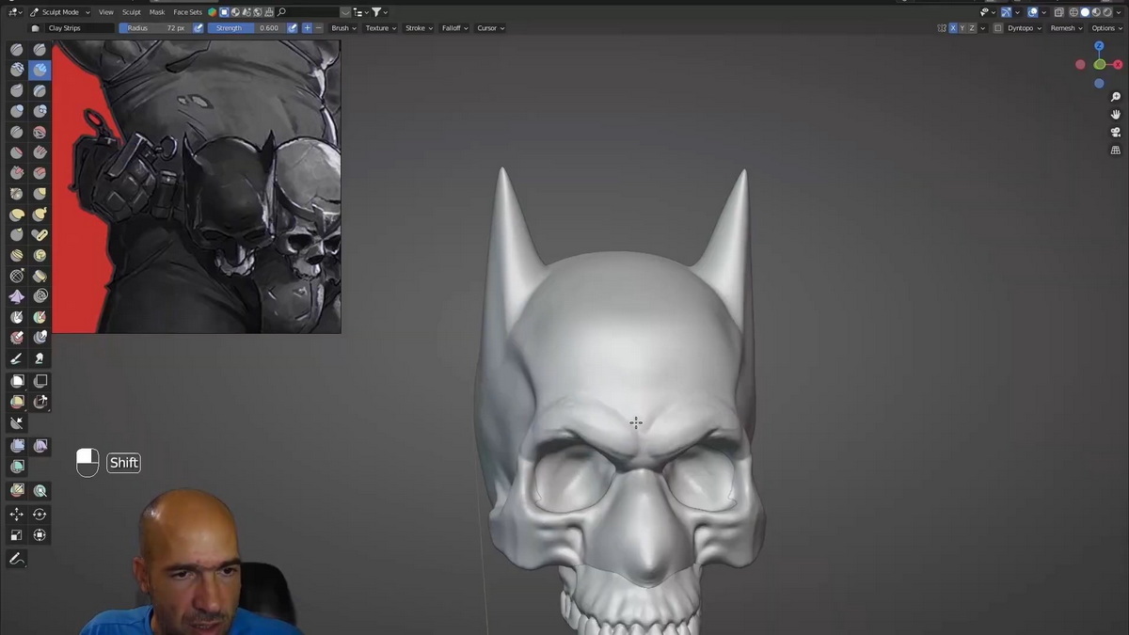
Task: Toggle Z axis symmetry
Action: click(972, 28)
